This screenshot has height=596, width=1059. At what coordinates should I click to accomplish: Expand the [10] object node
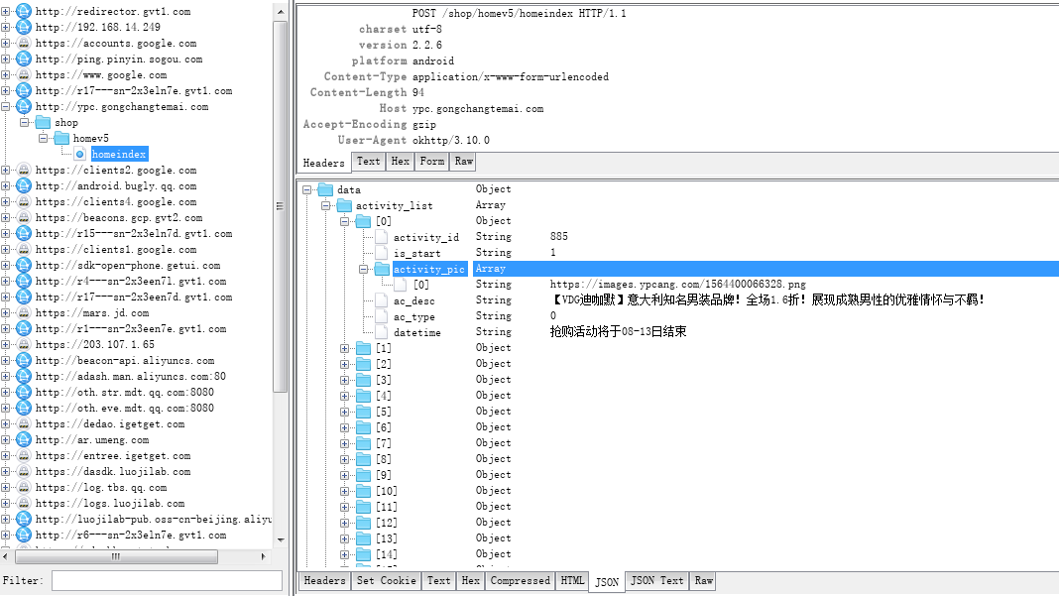pyautogui.click(x=344, y=491)
